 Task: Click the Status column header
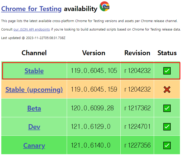click(167, 53)
